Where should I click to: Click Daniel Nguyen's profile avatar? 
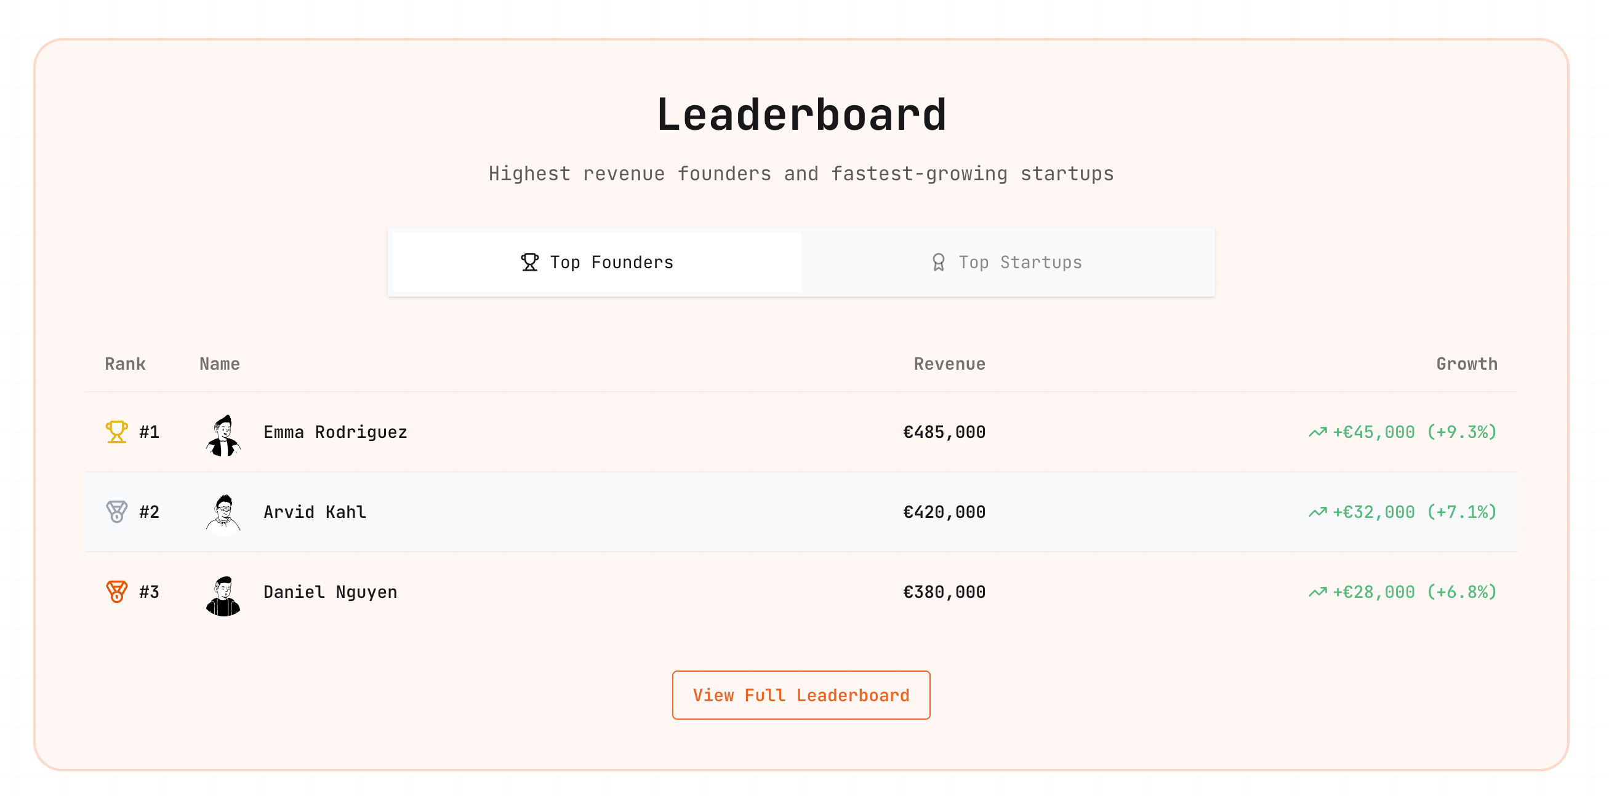click(x=224, y=592)
